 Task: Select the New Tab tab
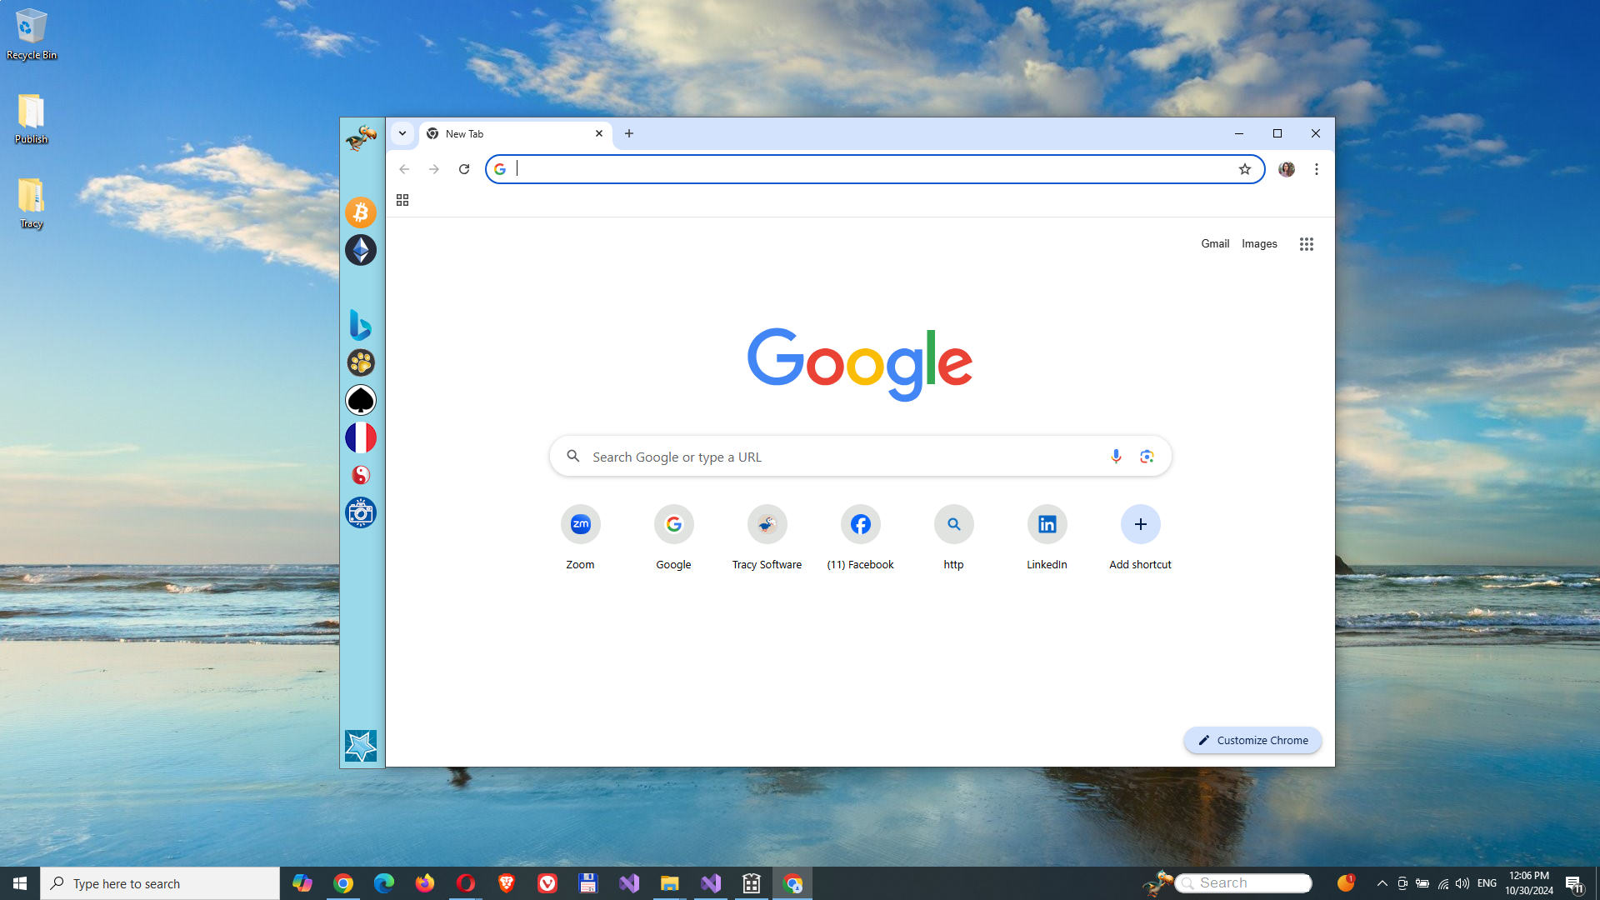pos(515,134)
